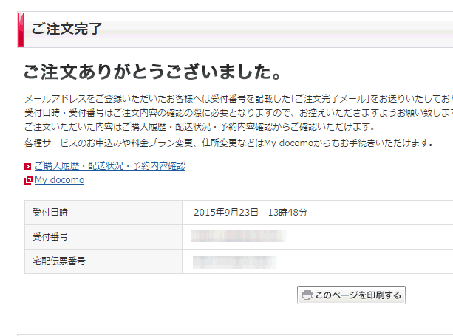Screen dimensions: 453x336
Task: Click the red accent bar left of ご注文完了
Action: (x=21, y=30)
